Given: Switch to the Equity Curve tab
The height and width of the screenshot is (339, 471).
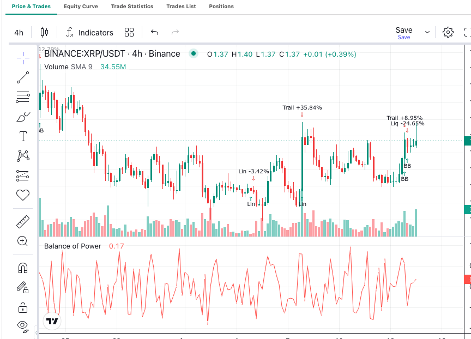Looking at the screenshot, I should [x=81, y=7].
